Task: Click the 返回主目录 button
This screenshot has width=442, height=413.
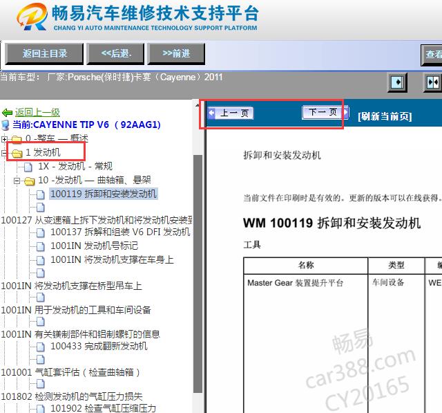Action: click(x=44, y=54)
